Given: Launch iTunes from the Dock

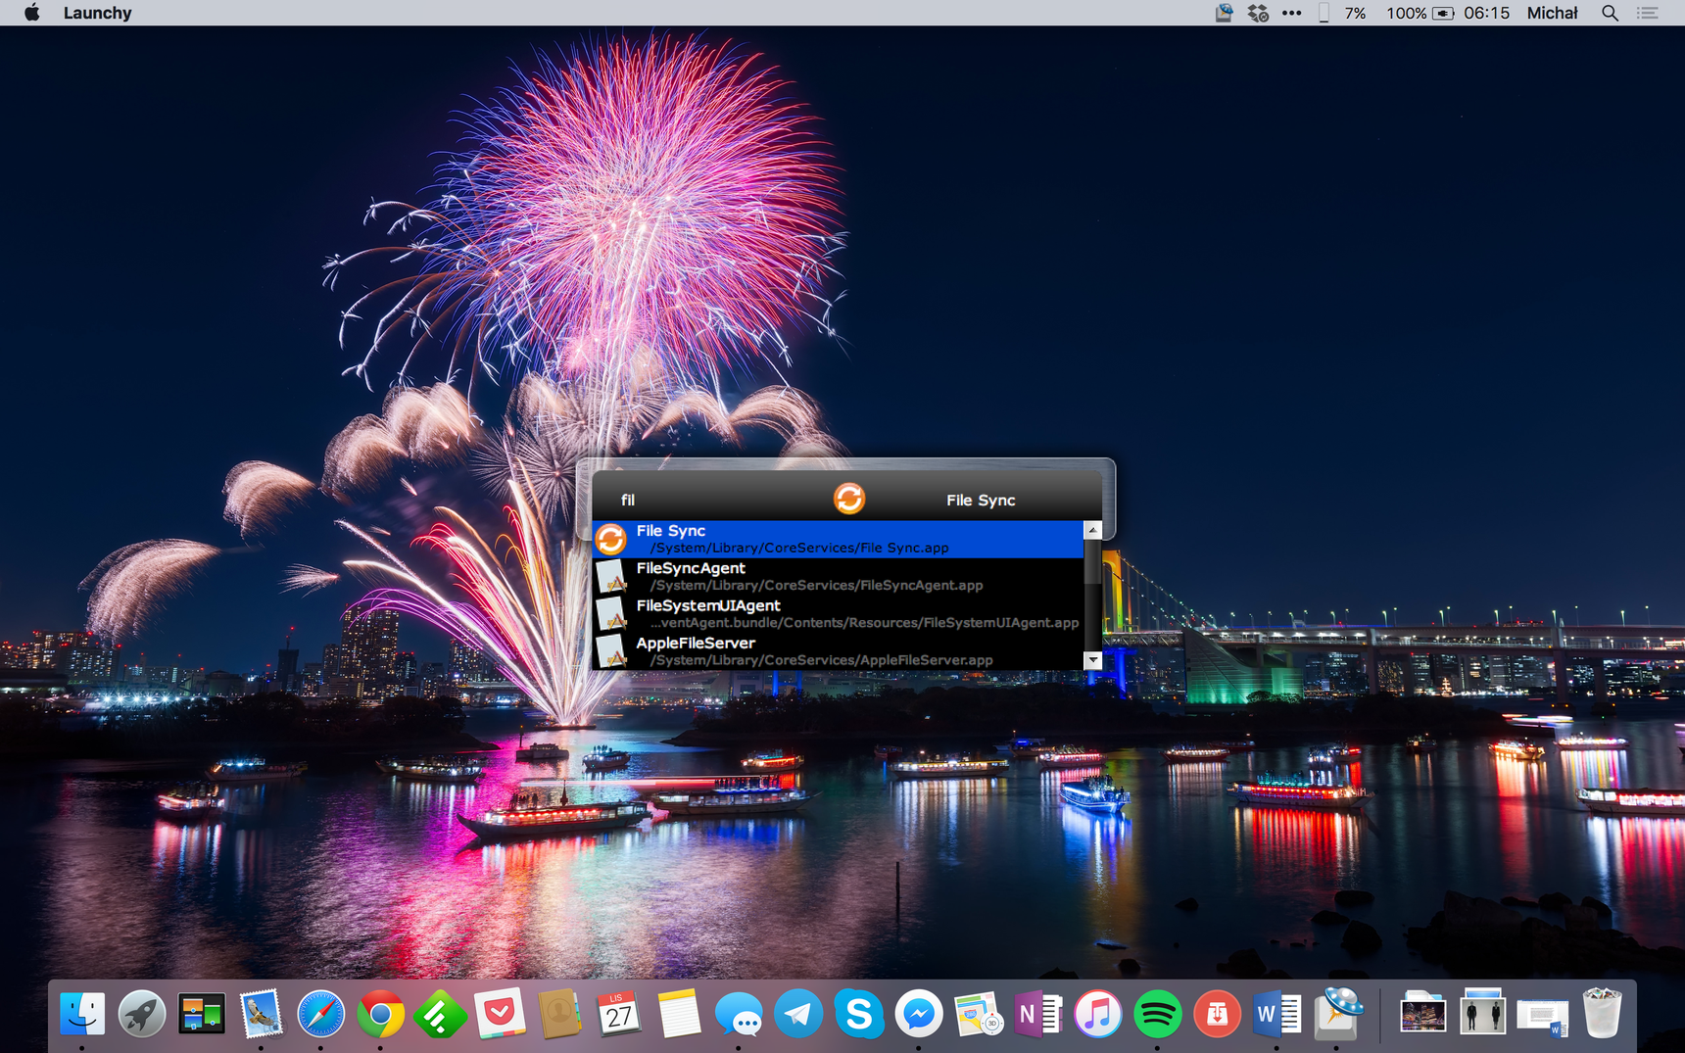Looking at the screenshot, I should (1097, 1014).
